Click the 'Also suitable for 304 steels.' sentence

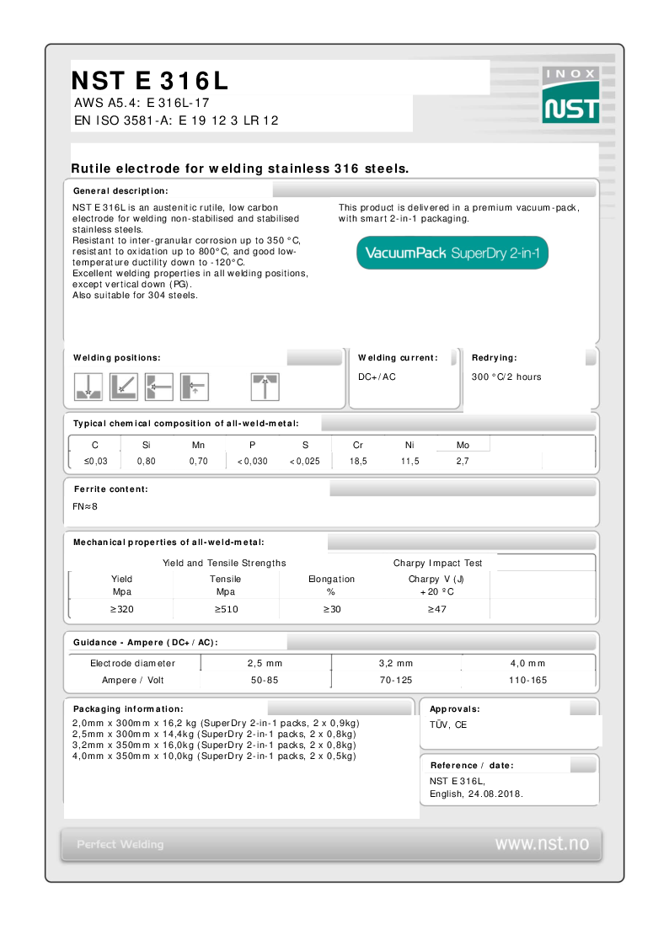tap(135, 296)
